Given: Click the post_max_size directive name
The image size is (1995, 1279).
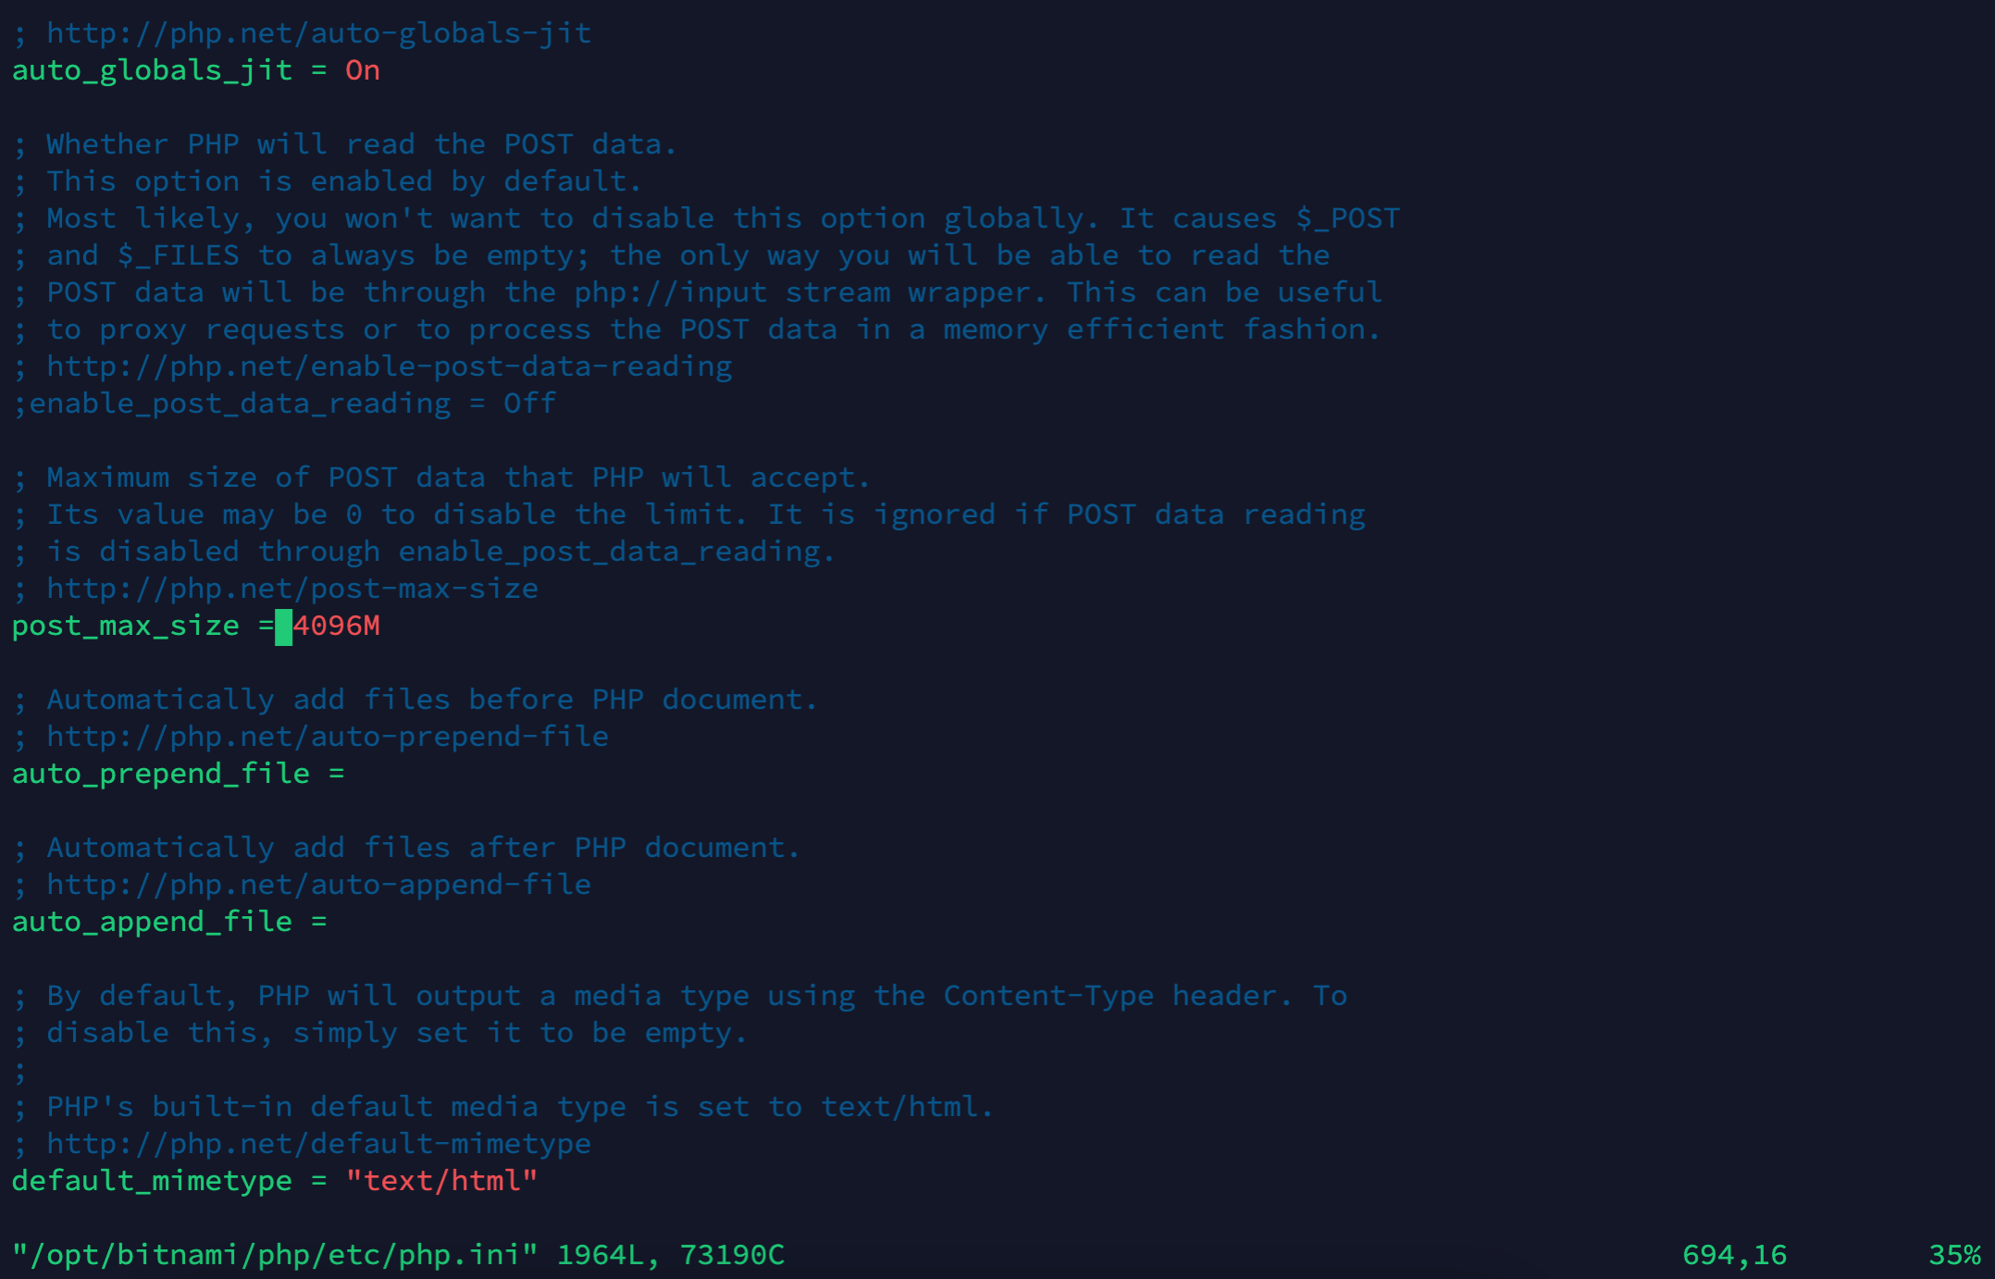Looking at the screenshot, I should (x=126, y=626).
